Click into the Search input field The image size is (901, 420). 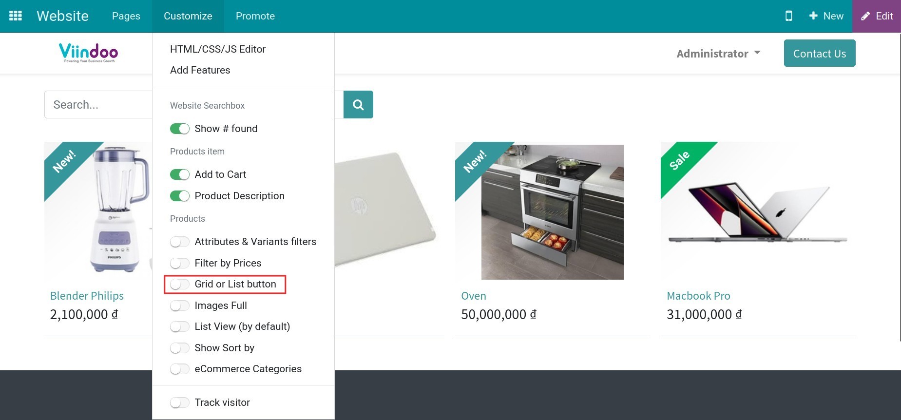(98, 105)
